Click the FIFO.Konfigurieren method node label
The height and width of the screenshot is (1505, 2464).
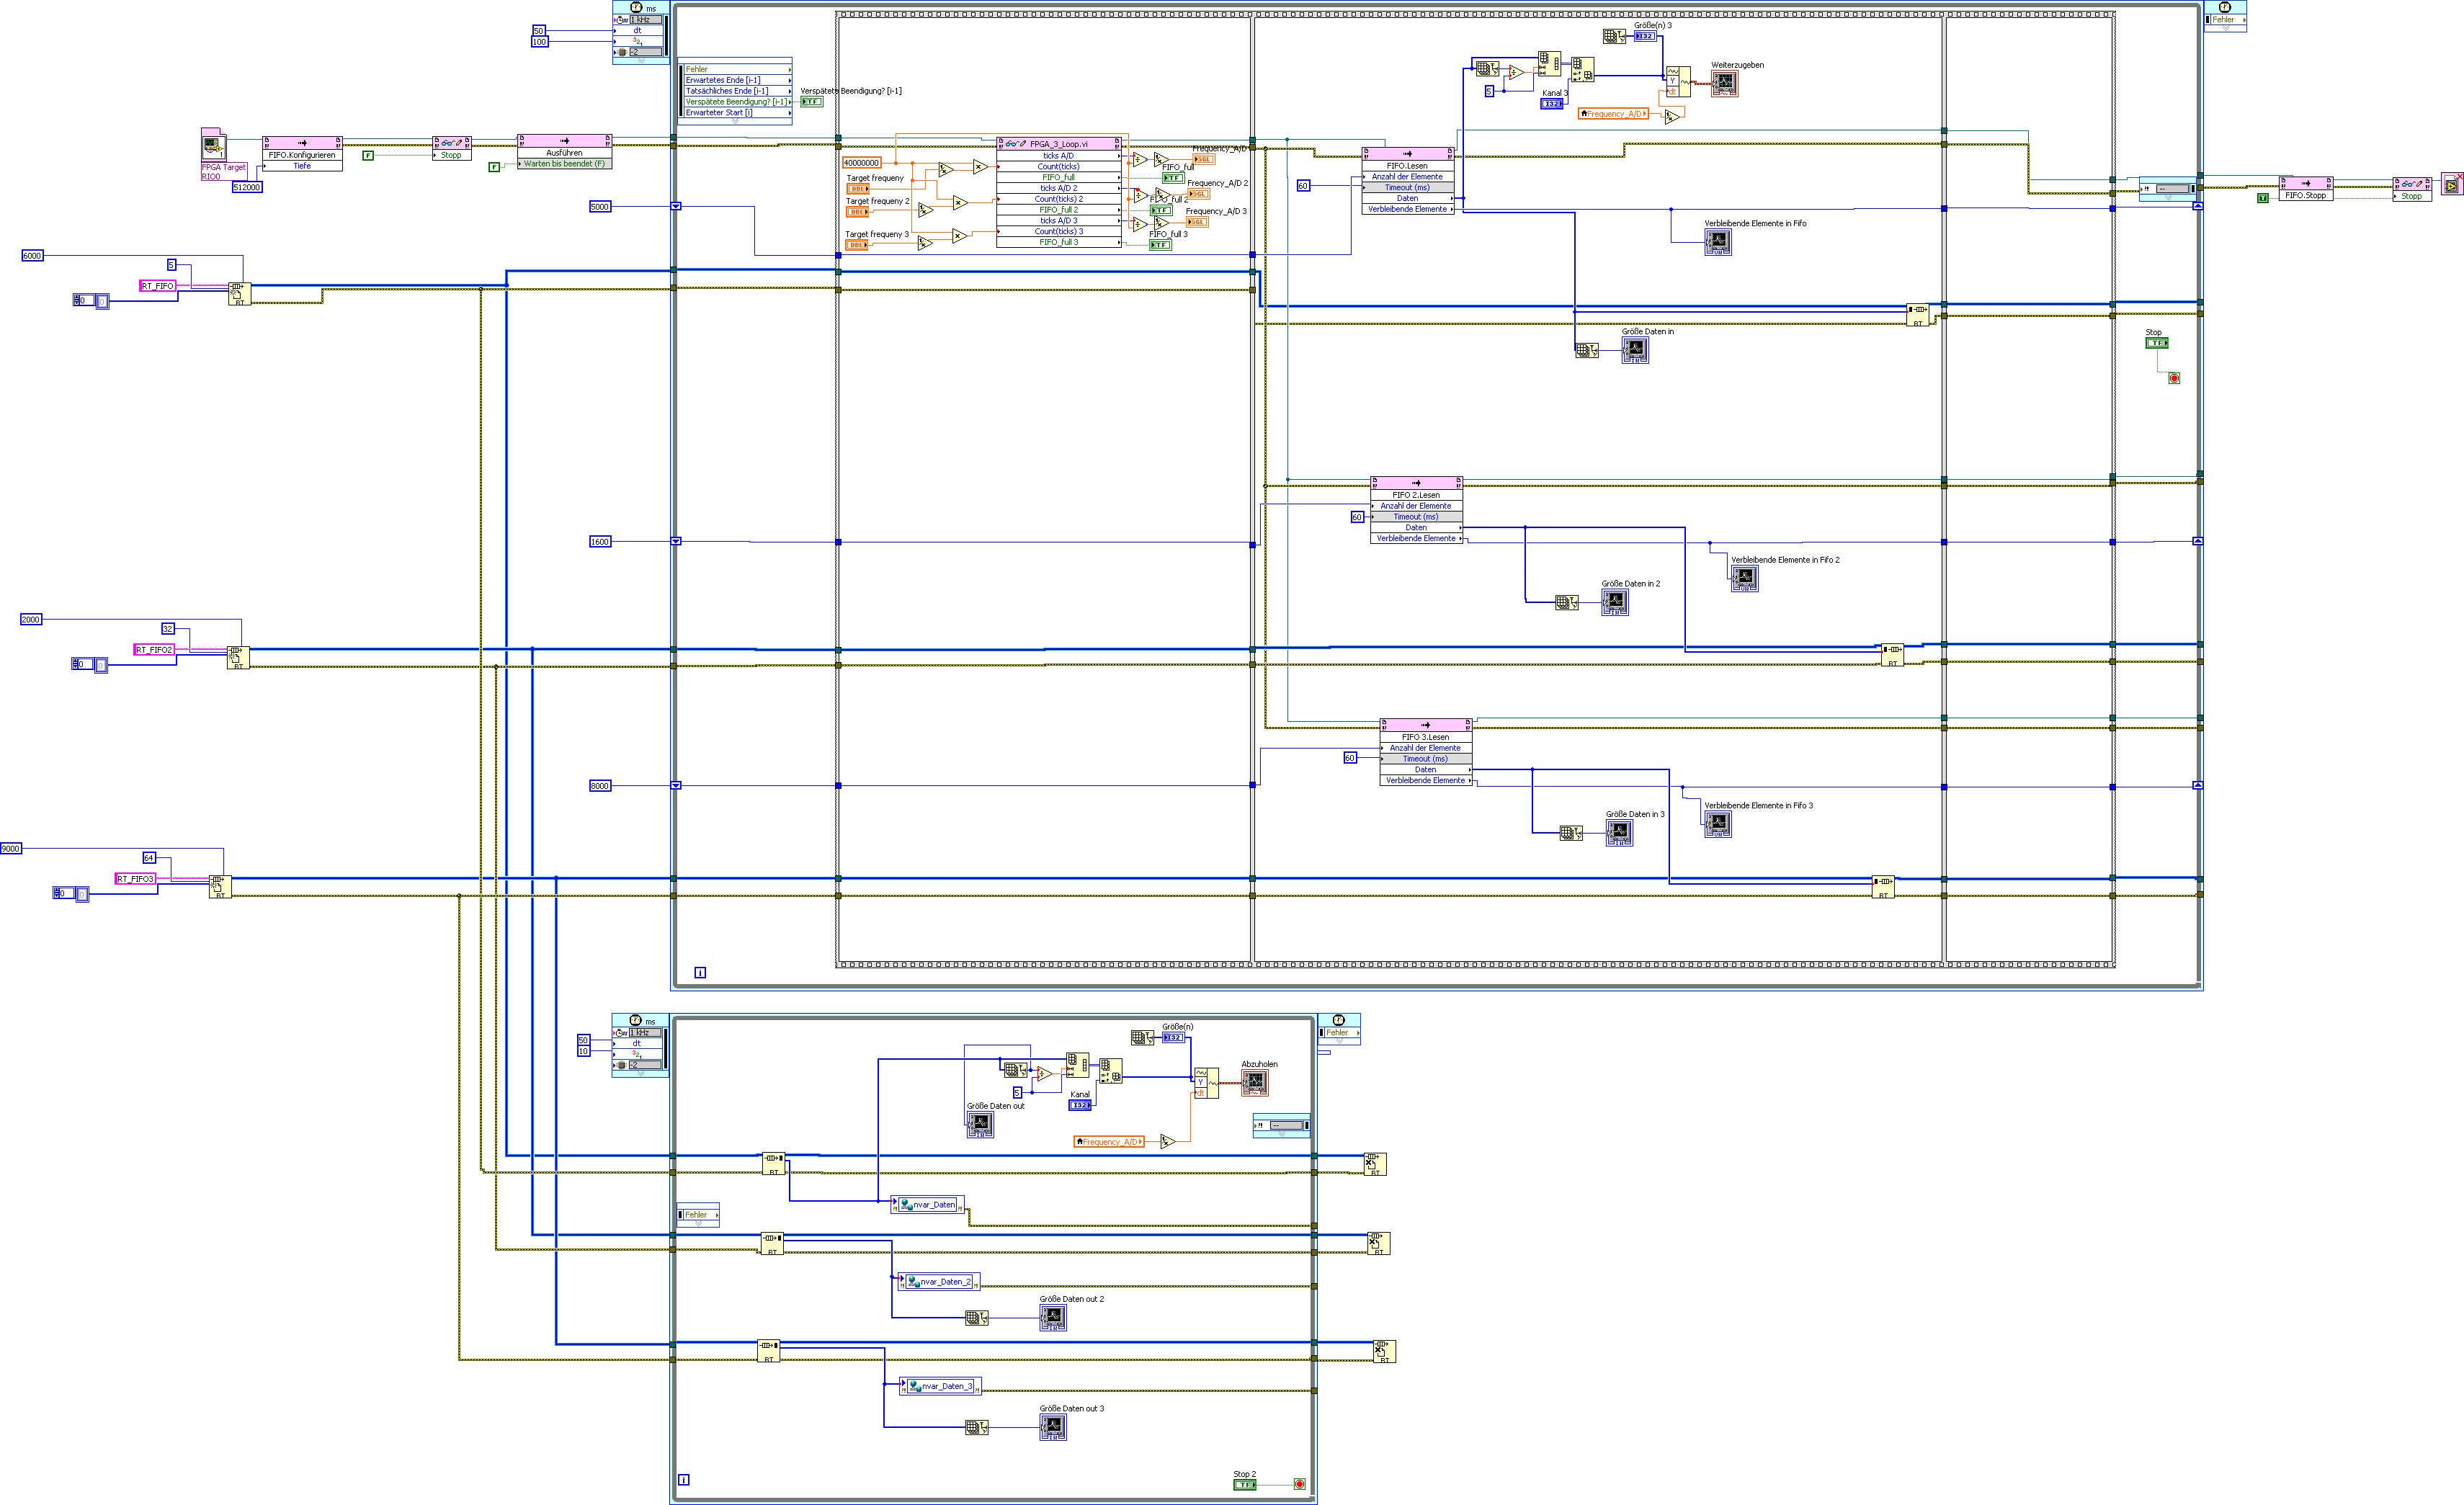point(302,155)
